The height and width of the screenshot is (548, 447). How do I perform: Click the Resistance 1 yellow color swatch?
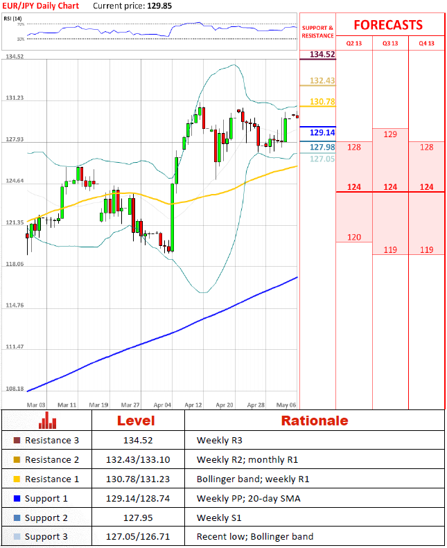[17, 479]
